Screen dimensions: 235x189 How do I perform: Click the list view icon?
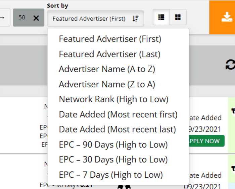click(161, 17)
